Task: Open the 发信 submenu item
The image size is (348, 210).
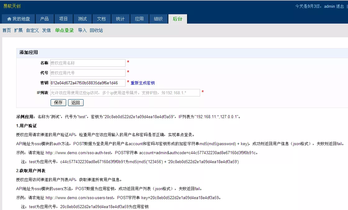Action: pos(46,30)
